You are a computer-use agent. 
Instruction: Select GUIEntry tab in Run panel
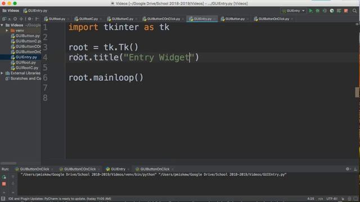(118, 169)
